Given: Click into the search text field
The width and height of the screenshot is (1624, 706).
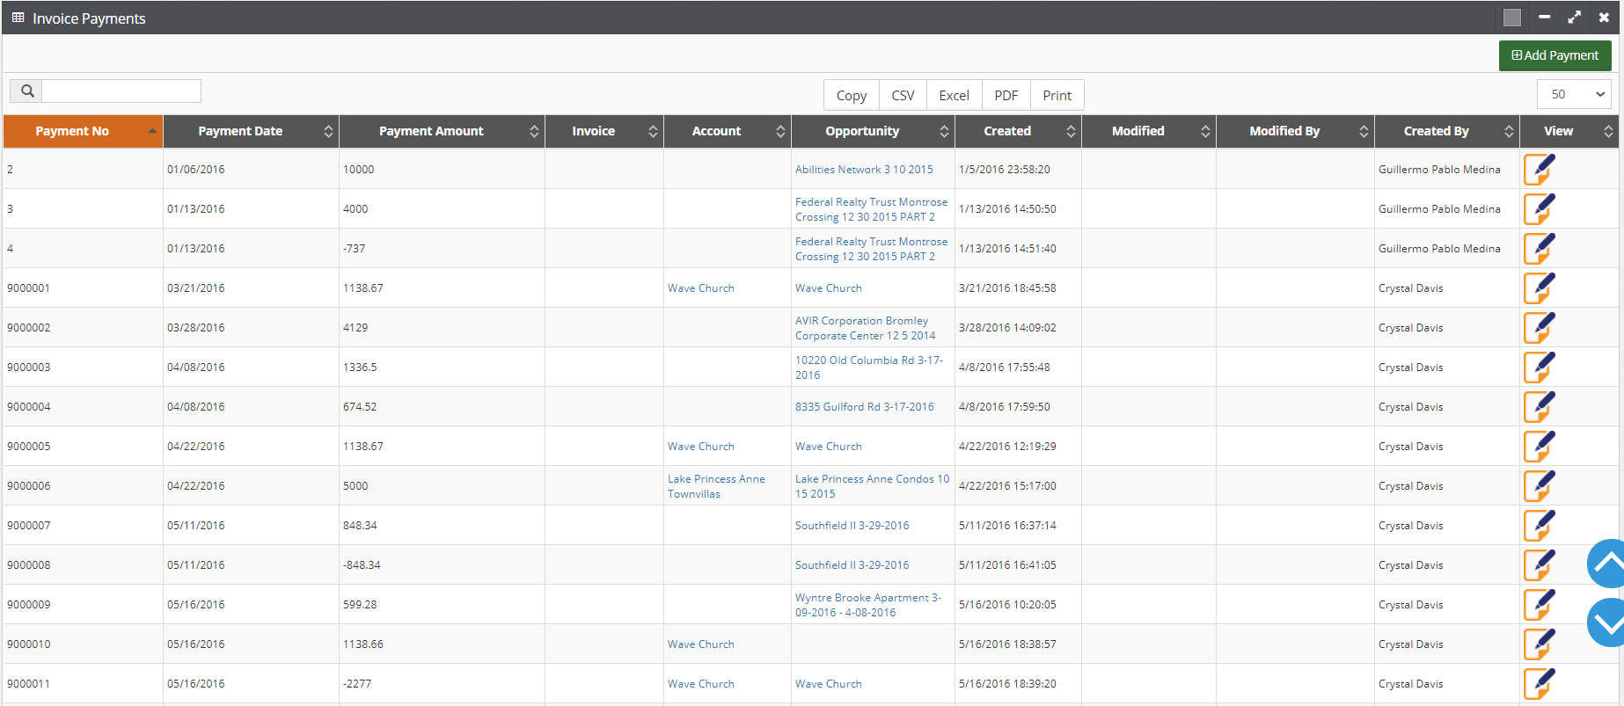Looking at the screenshot, I should (x=121, y=91).
